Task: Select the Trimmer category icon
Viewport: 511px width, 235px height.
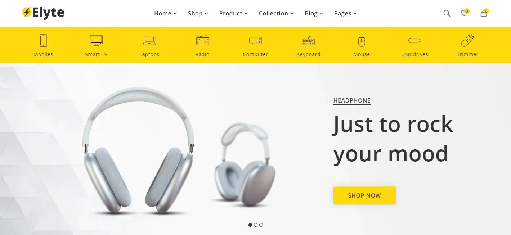Action: (467, 40)
